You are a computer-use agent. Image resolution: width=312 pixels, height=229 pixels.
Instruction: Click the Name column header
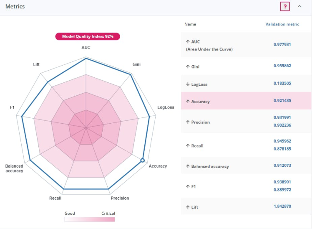[x=190, y=24]
